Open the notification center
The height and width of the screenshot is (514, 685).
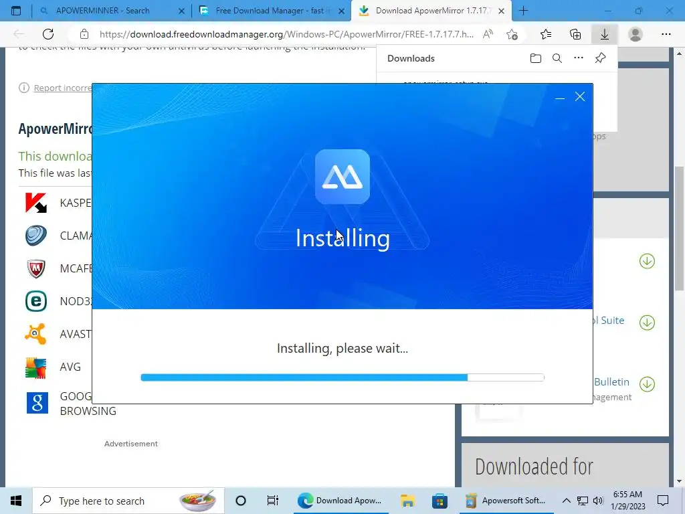663,501
